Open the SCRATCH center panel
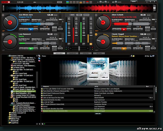Image resolution: width=163 pixels, height=131 pixels. (x=86, y=15)
